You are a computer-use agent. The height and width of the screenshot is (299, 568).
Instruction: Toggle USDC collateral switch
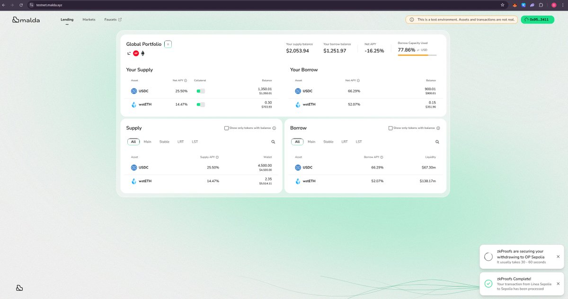201,91
